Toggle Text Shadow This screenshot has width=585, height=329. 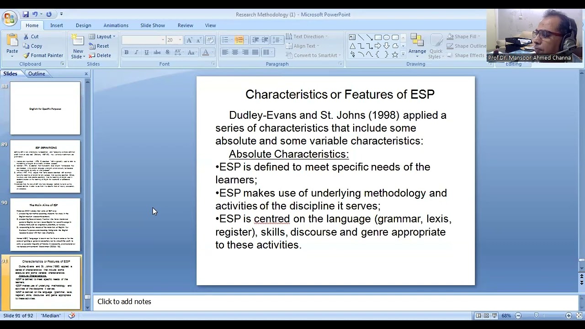168,53
